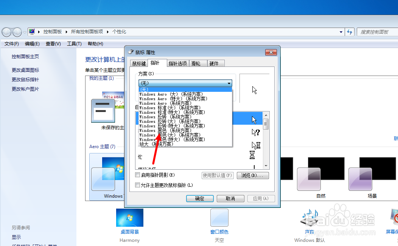Open the 显示 link under 另请参阅
398x246 pixels.
click(x=16, y=237)
